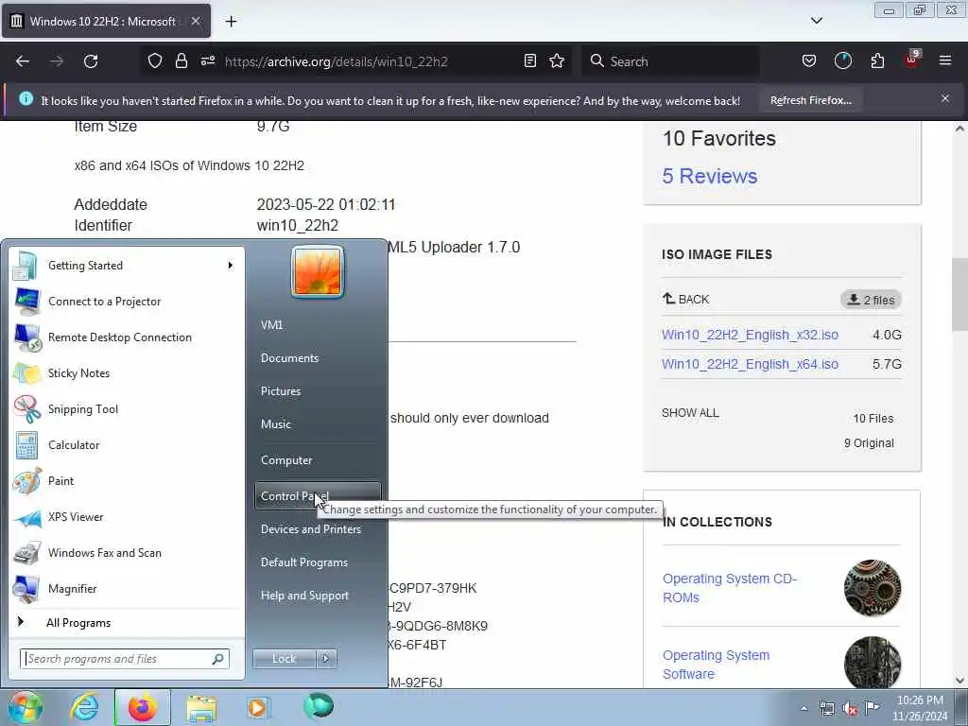Open Windows Media Player taskbar icon
The height and width of the screenshot is (726, 968).
coord(257,707)
